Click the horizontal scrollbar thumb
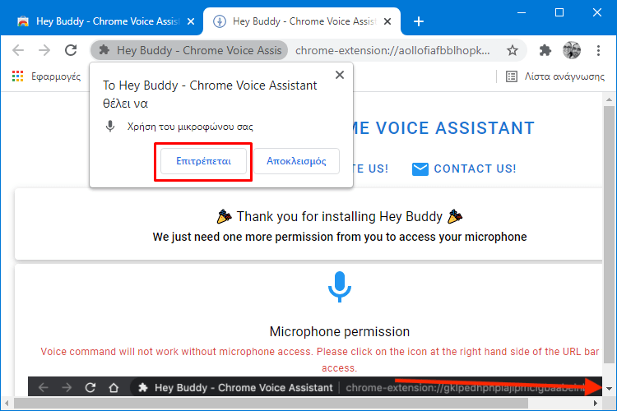 pos(271,403)
